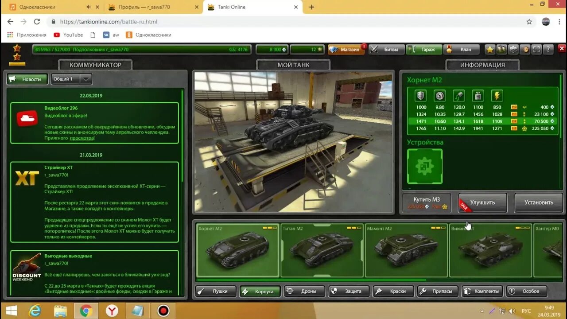Open the Магазин shop button

click(346, 49)
